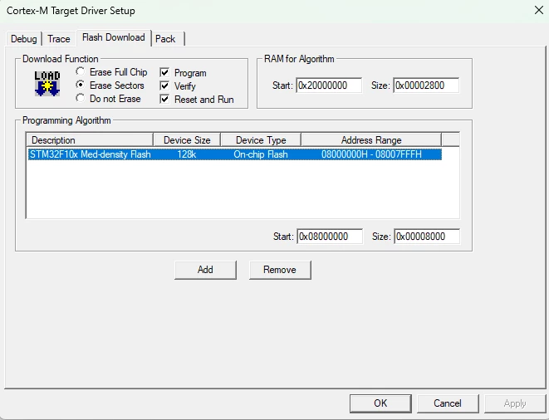Click the Apply button
Image resolution: width=549 pixels, height=420 pixels.
[x=515, y=403]
